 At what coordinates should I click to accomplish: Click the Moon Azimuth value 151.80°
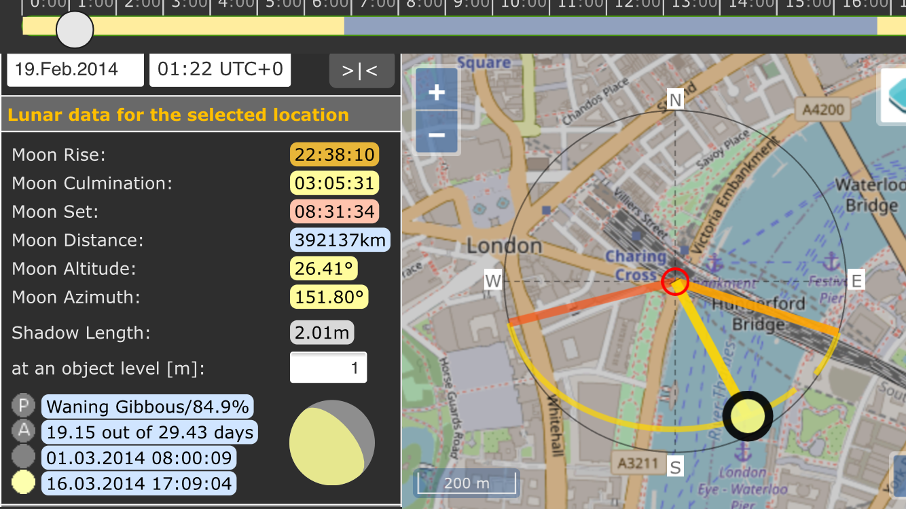click(x=329, y=297)
